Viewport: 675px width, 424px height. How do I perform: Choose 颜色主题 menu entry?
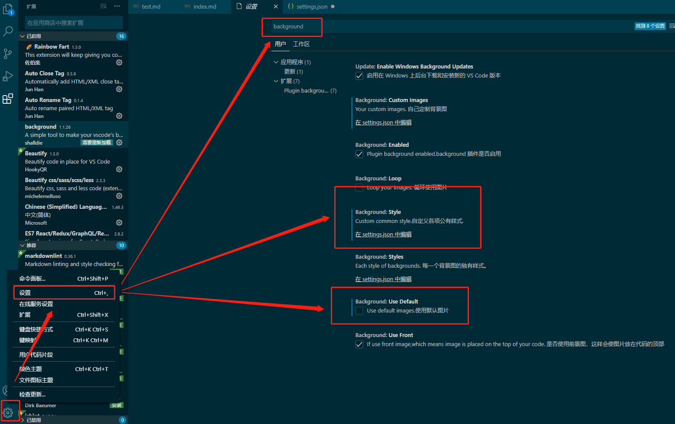pyautogui.click(x=64, y=369)
